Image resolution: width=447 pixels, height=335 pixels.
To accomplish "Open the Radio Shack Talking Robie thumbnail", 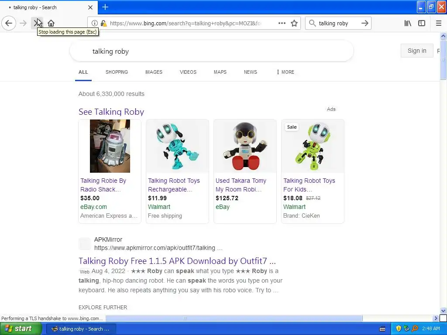I will click(110, 146).
